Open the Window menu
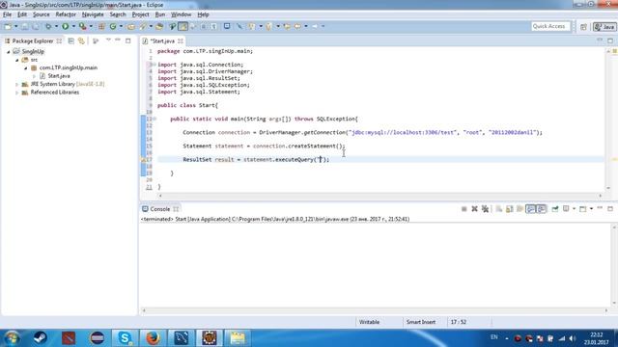 coord(181,14)
